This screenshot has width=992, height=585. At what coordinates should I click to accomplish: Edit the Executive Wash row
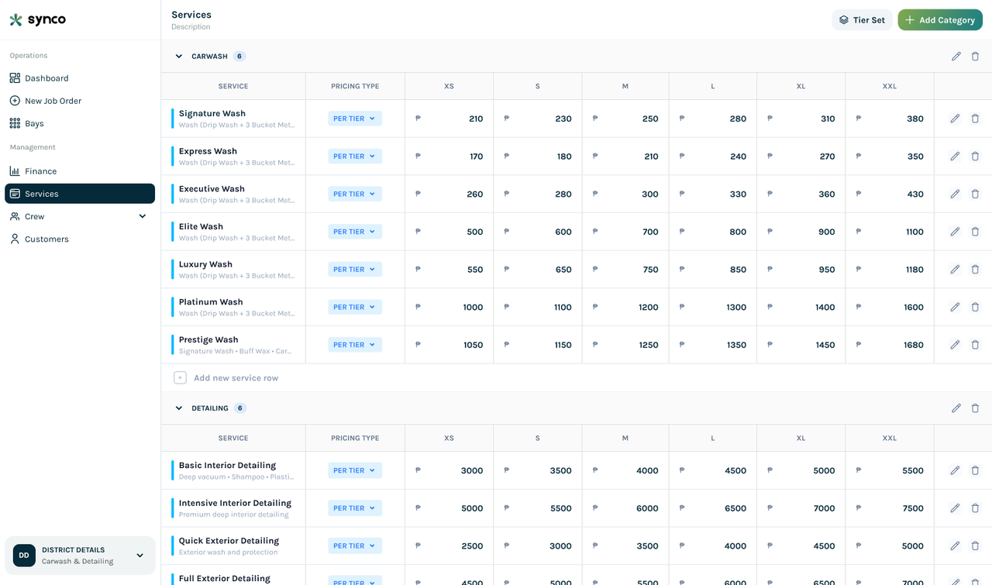coord(955,194)
